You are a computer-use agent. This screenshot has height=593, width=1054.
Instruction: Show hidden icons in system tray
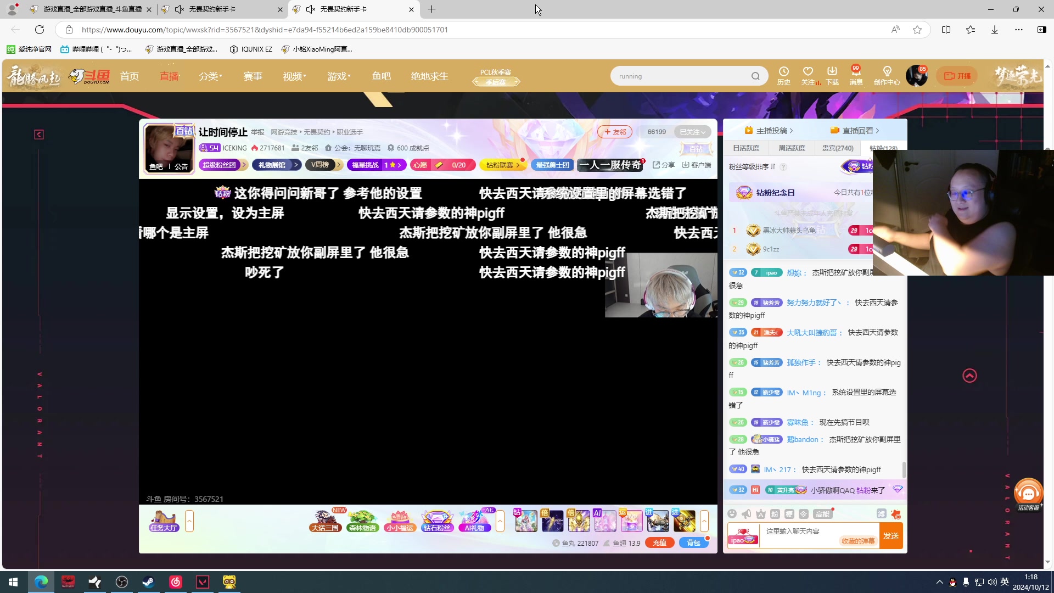(x=940, y=582)
